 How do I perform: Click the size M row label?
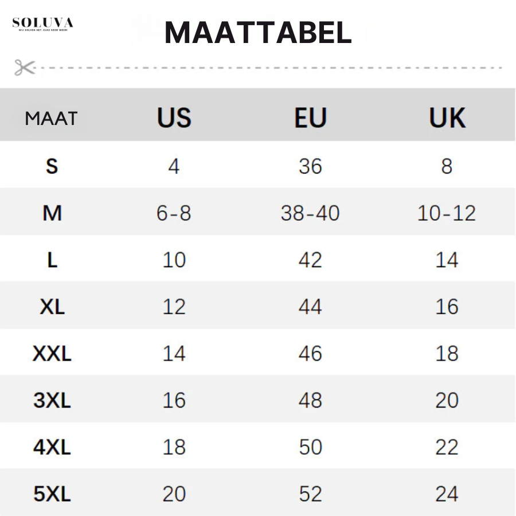click(x=52, y=213)
